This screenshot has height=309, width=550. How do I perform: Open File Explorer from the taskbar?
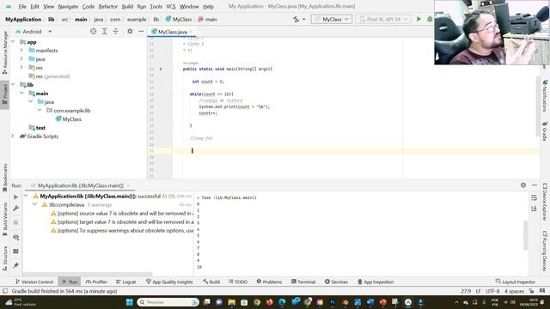tap(231, 302)
